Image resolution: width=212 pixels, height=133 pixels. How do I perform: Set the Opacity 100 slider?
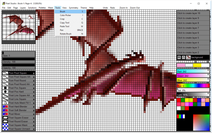[x=19, y=67]
